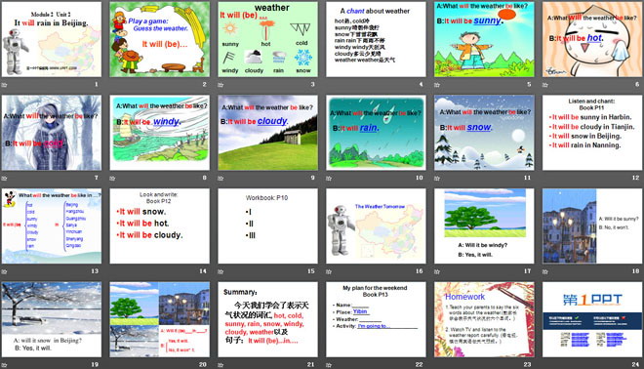Select the 'It will be cloudy' slide
Screen dimensions: 644x369
click(x=267, y=133)
